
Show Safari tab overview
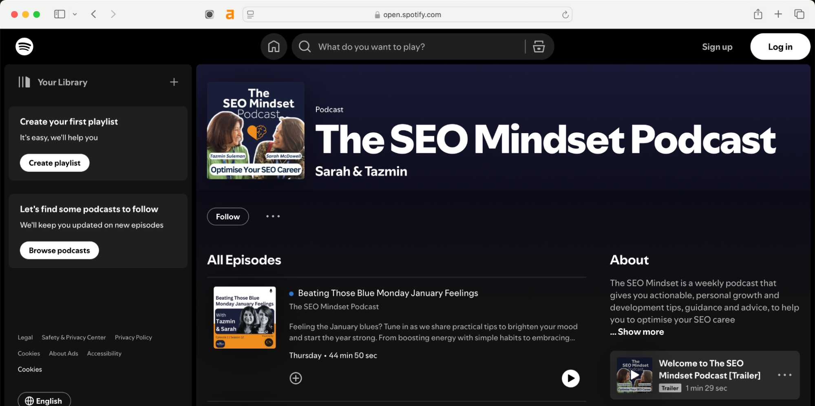click(x=799, y=14)
